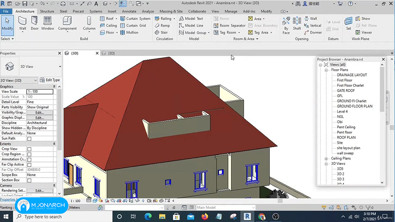Click Edit button for Graphic Display Options
395x222 pixels.
point(40,118)
